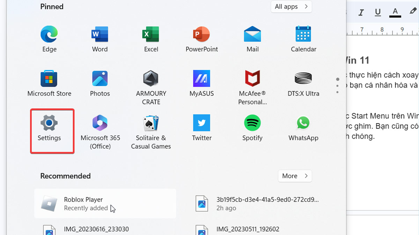Click the Recommended section heading
The image size is (419, 235).
click(x=65, y=176)
